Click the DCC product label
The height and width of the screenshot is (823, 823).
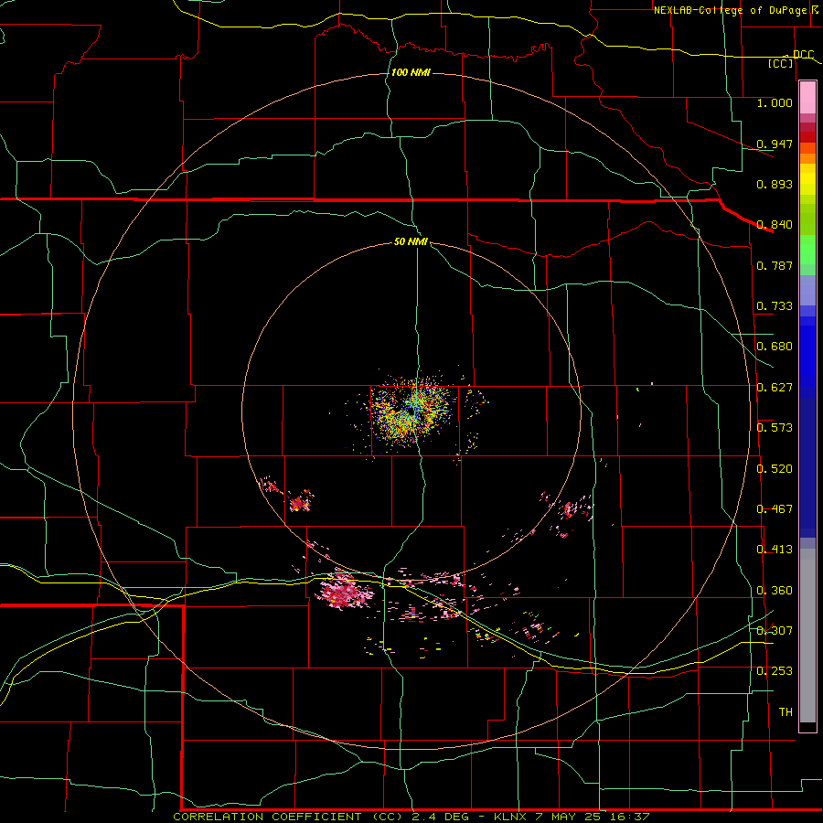pos(803,54)
